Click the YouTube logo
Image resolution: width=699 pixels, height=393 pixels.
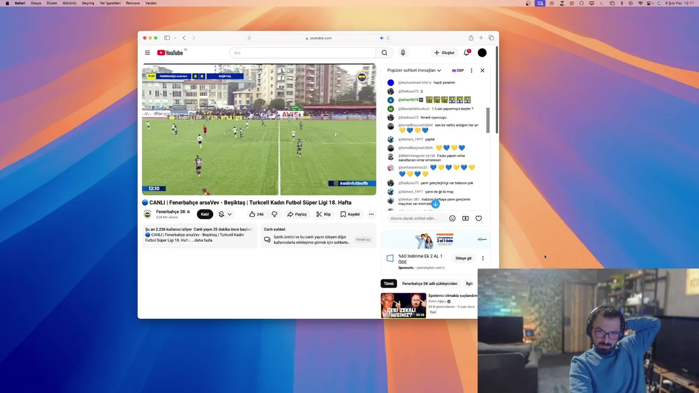171,53
